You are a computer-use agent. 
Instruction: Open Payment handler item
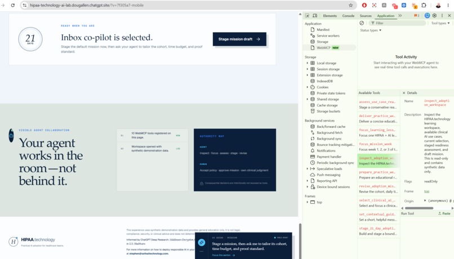pos(328,157)
